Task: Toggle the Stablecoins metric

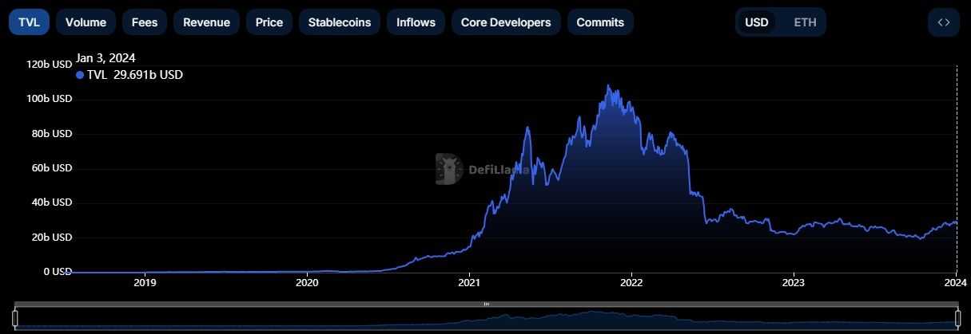Action: 340,22
